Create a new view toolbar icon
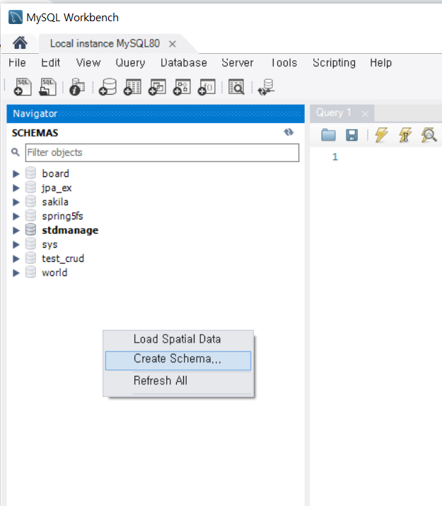 157,87
